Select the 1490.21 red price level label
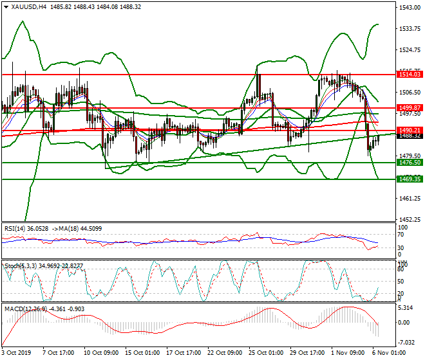425x360 pixels. pyautogui.click(x=410, y=130)
